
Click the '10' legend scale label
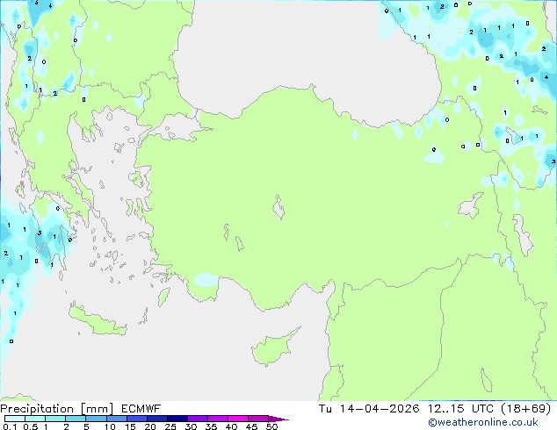[110, 426]
